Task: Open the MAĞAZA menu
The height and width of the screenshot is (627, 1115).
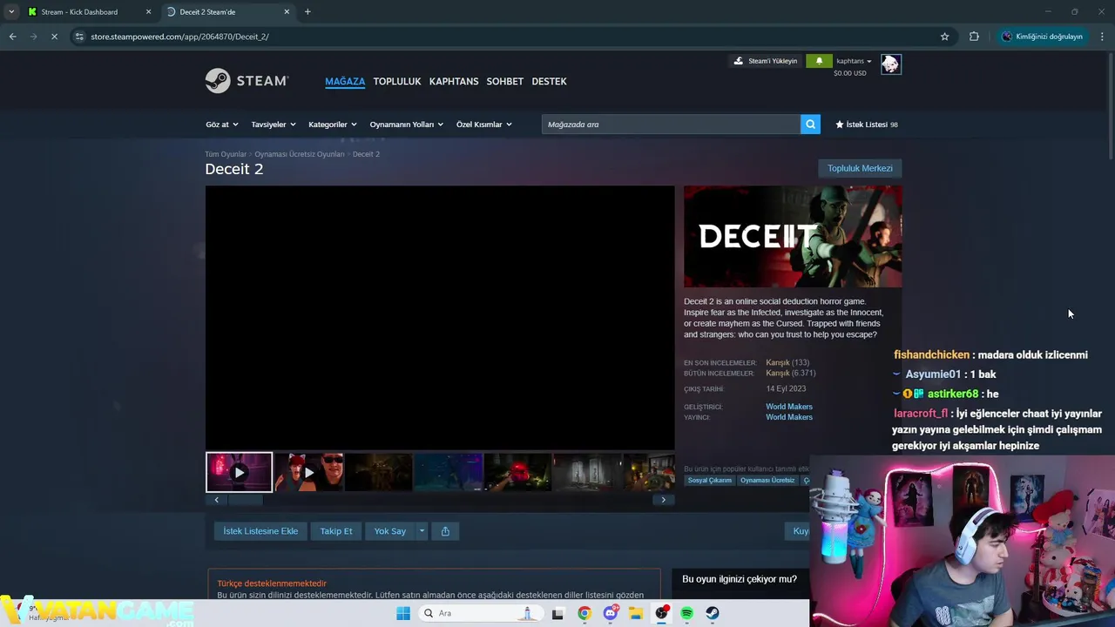Action: coord(345,81)
